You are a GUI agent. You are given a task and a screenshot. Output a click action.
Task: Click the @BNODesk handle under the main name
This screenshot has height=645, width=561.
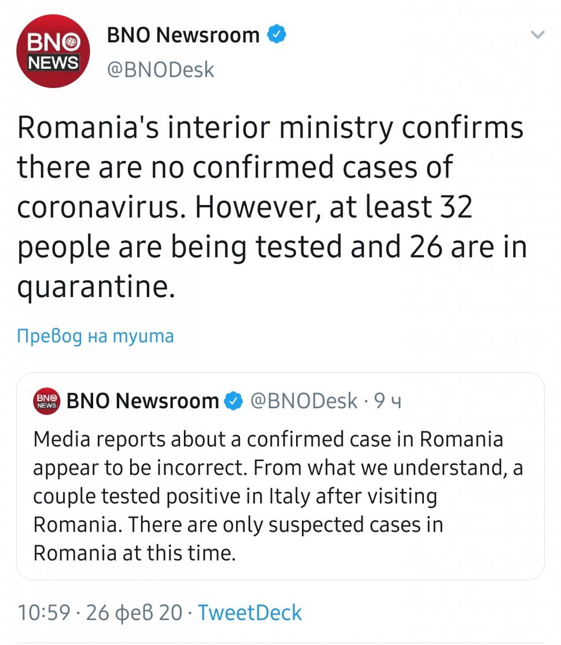tap(160, 70)
